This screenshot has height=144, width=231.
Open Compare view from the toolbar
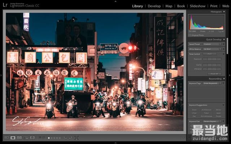pos(19,138)
